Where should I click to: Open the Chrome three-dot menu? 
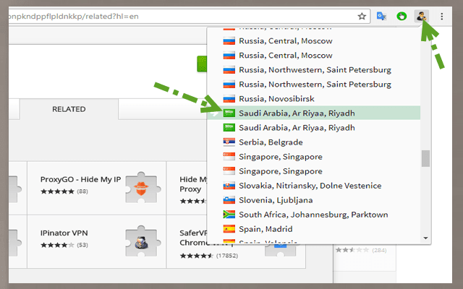pos(442,16)
